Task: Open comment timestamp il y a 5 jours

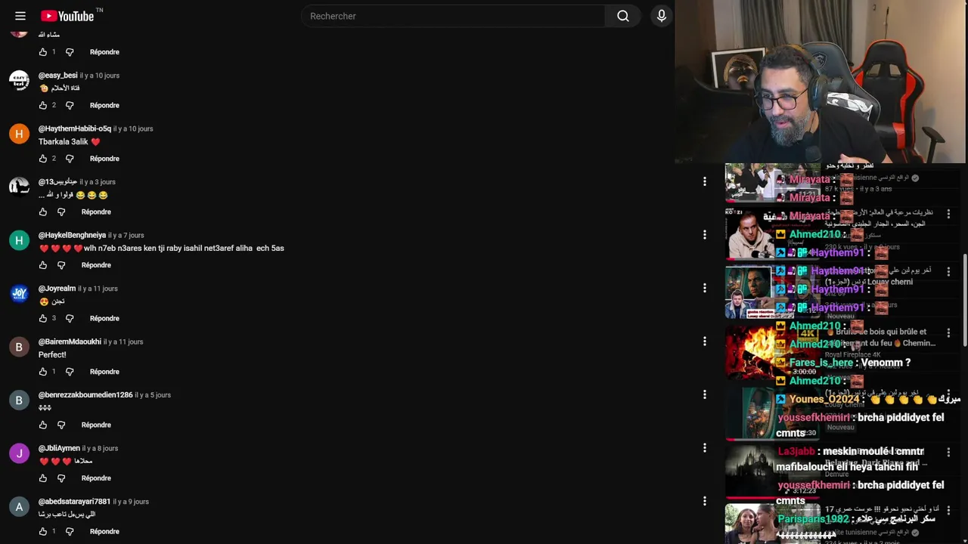Action: click(153, 395)
